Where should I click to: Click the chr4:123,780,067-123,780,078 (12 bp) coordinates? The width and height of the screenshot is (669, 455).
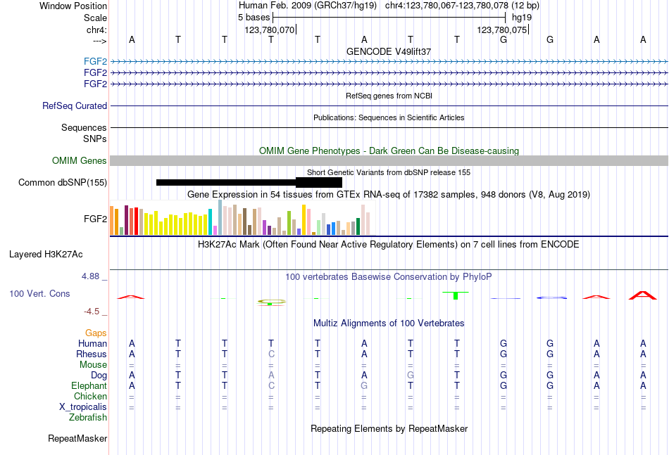462,6
